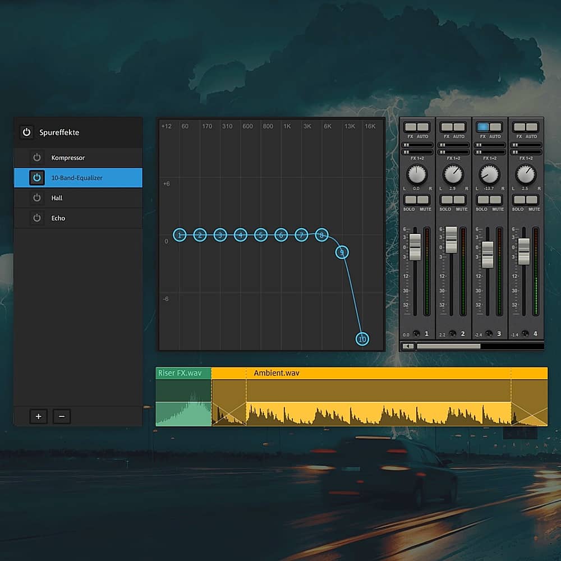Enable the Echo effect power icon
Screen dimensions: 561x561
point(37,218)
